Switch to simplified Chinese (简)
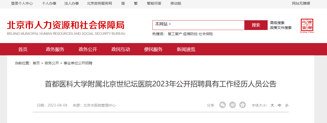 point(123,3)
